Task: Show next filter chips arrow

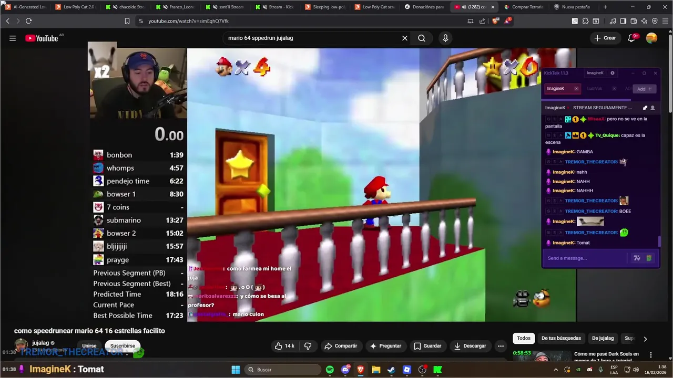Action: (x=645, y=339)
